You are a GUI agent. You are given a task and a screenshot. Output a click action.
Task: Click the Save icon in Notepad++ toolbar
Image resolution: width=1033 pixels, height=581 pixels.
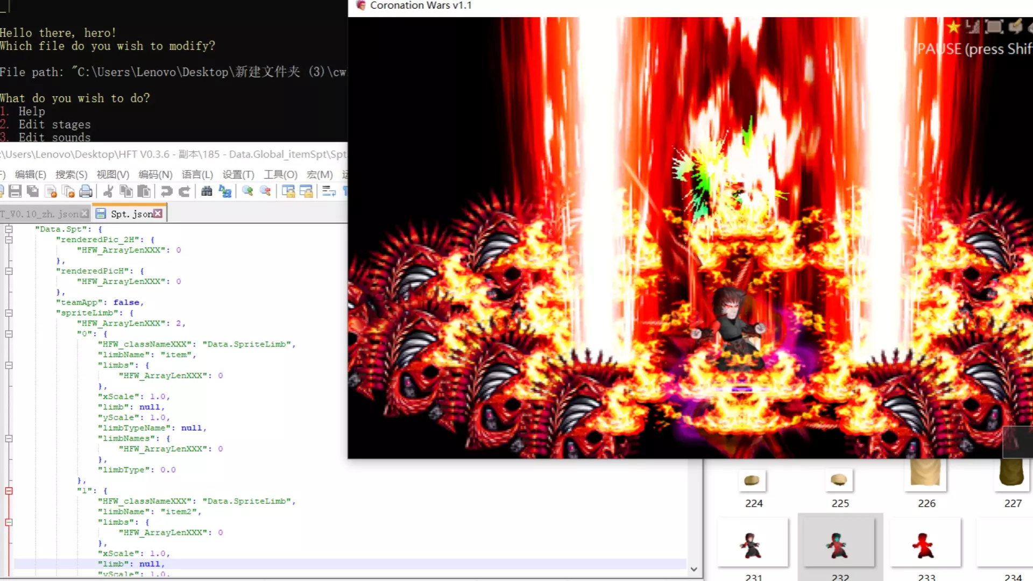(x=15, y=191)
